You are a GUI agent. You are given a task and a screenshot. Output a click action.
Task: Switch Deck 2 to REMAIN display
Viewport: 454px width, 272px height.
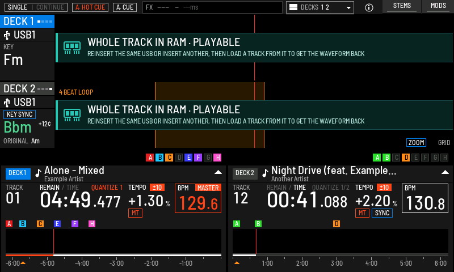tap(276, 188)
